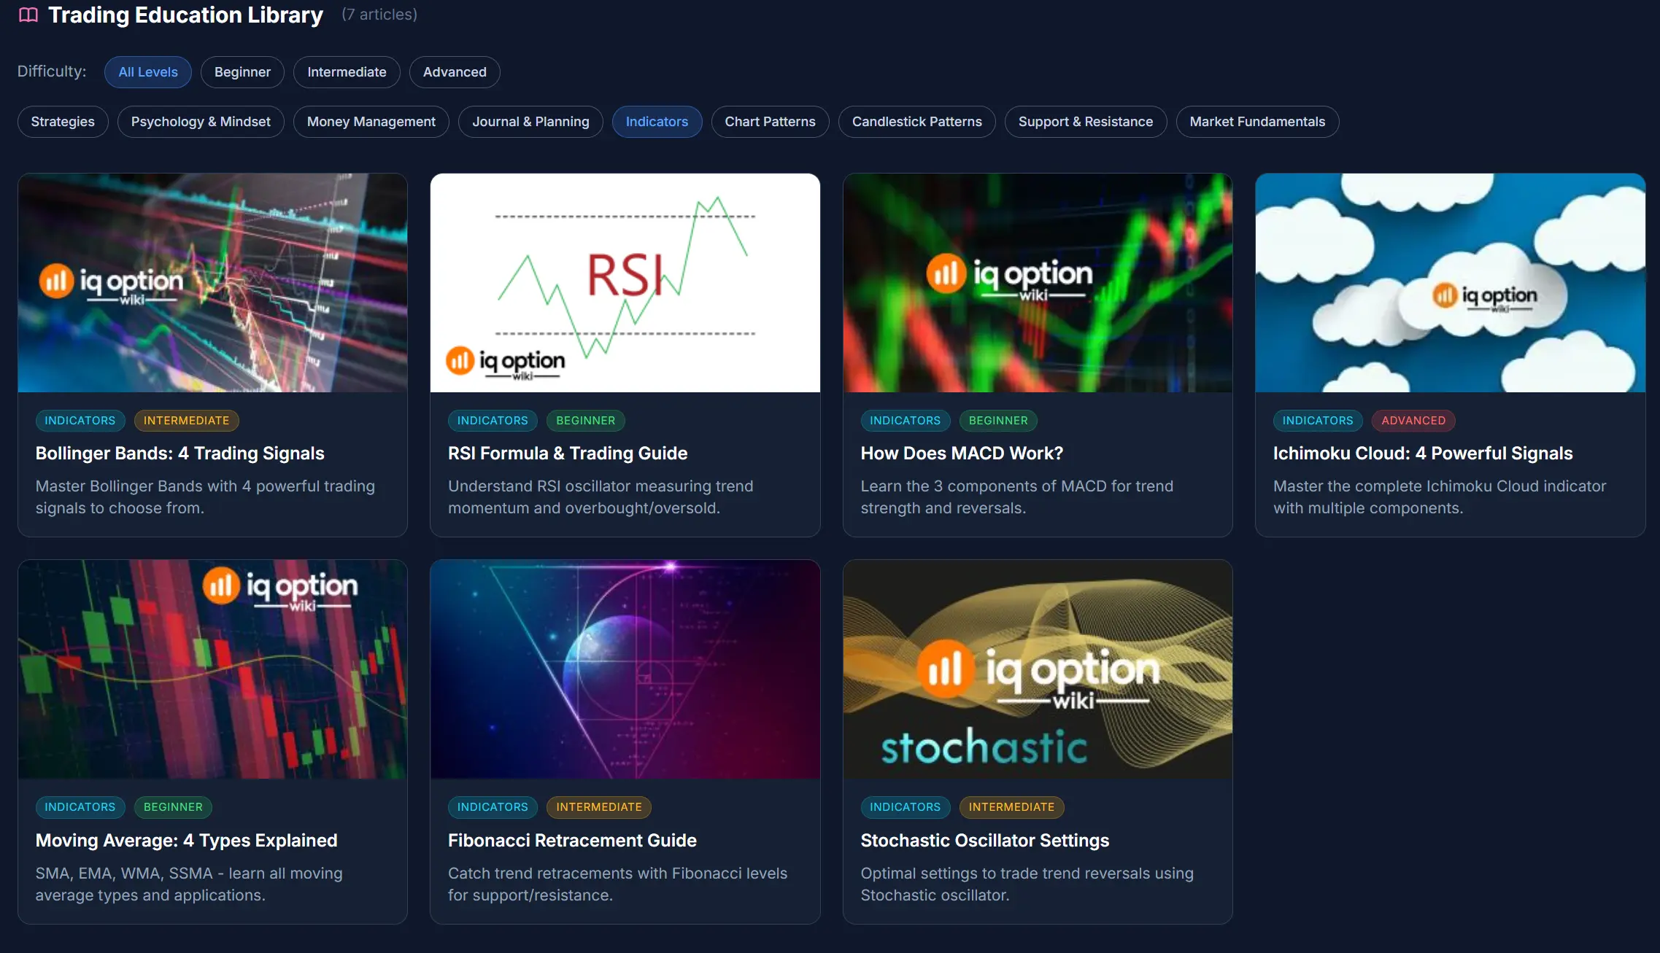Open the Ichimoku Cloud thumbnail with clouds
Viewport: 1660px width, 953px height.
(1451, 283)
